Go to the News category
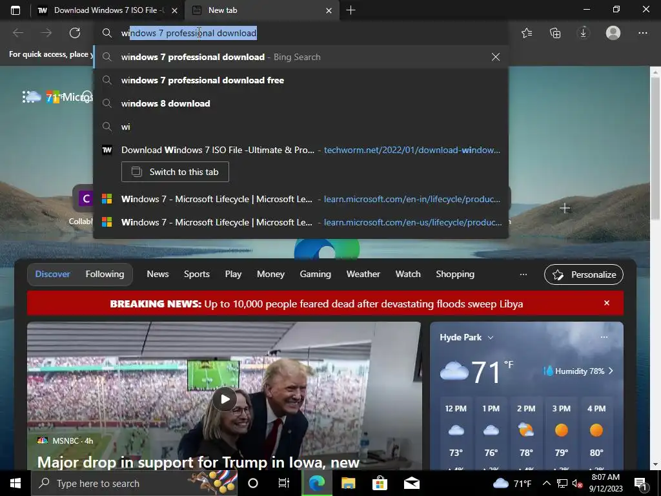 158,274
